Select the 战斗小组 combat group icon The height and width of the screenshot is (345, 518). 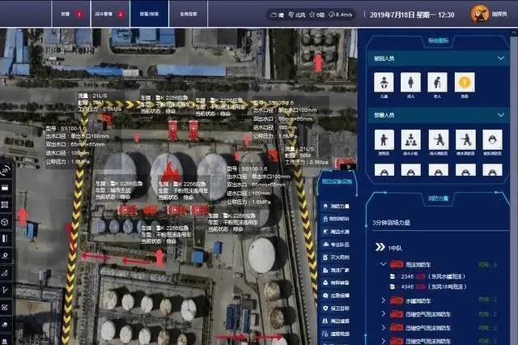coord(411,139)
